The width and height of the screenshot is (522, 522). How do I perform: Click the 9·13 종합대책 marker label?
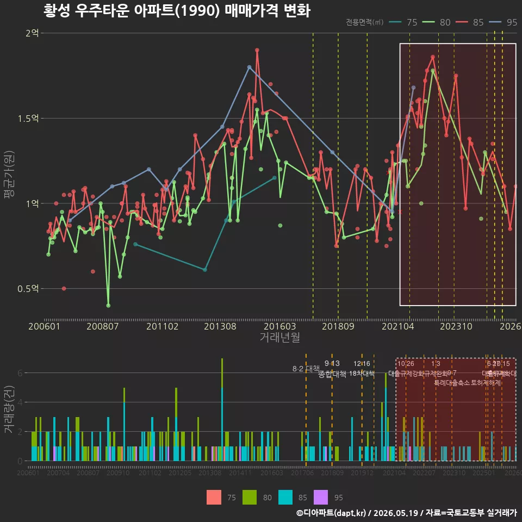(332, 369)
